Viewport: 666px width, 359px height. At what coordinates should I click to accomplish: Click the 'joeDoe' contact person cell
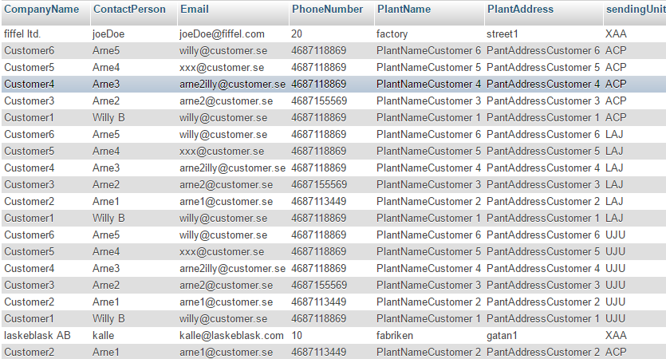(x=108, y=34)
